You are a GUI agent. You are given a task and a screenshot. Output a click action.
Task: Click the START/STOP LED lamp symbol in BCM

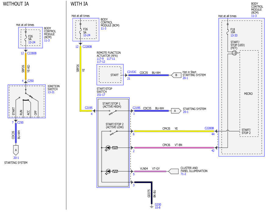234,53
